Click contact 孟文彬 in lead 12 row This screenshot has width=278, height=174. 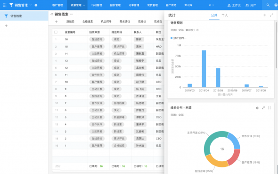[140, 68]
